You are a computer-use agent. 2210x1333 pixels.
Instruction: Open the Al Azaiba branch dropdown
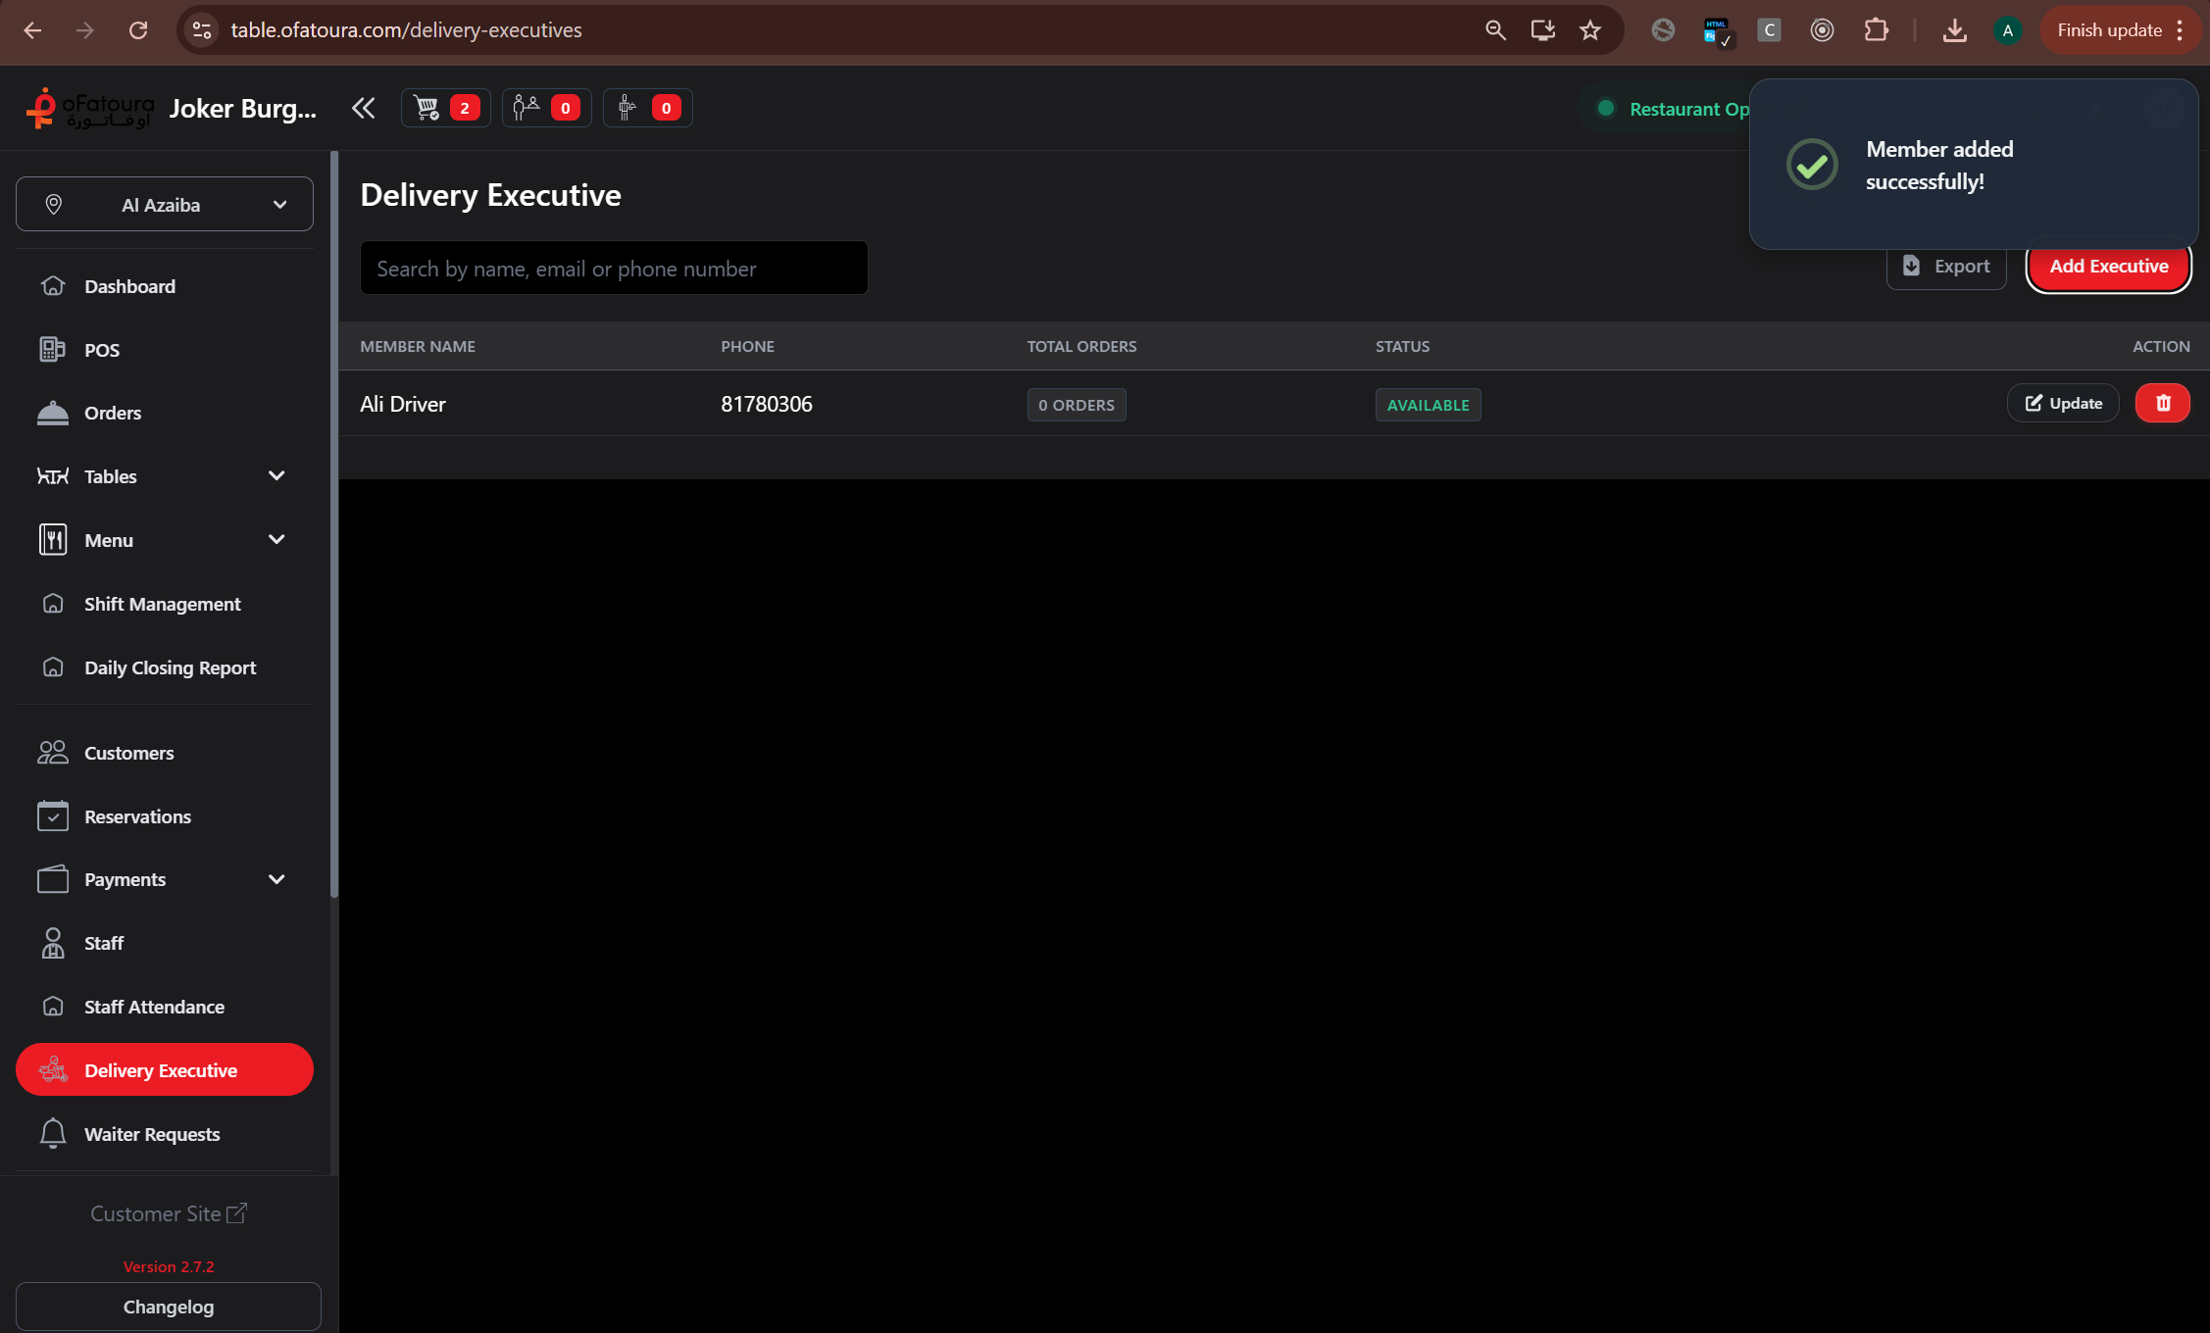(x=165, y=204)
